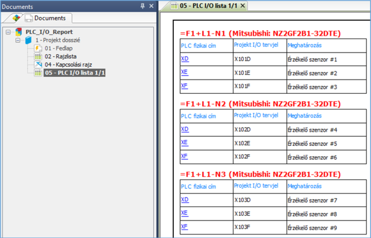
Task: Follow the XF link in the N2 table
Action: coord(184,156)
